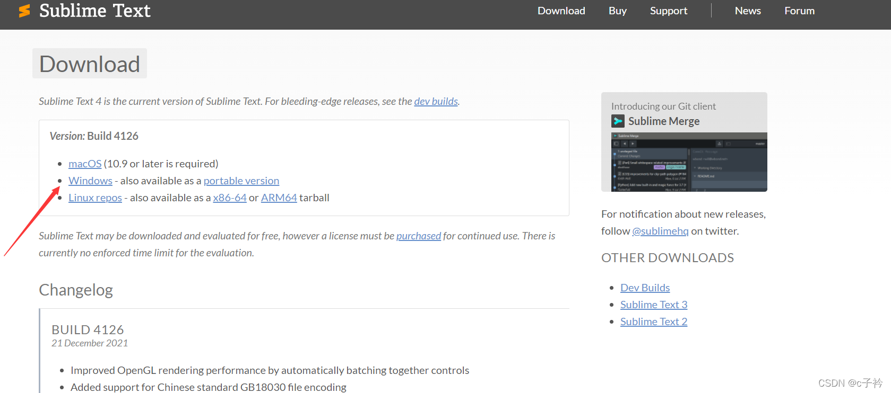Download the ARM64 tarball
The width and height of the screenshot is (891, 393).
point(279,198)
